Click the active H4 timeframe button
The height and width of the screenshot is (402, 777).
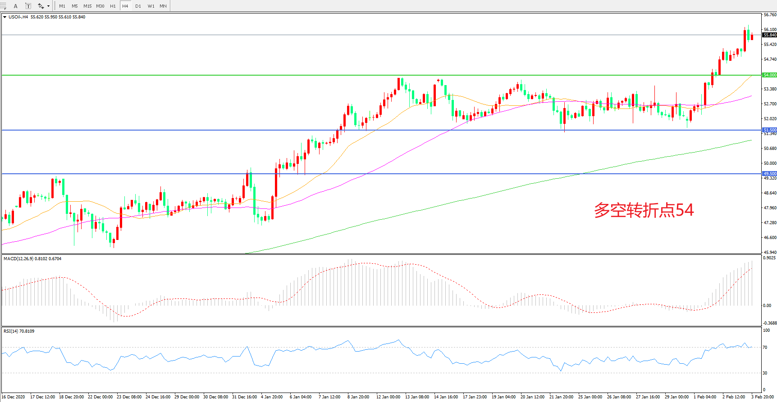point(125,6)
